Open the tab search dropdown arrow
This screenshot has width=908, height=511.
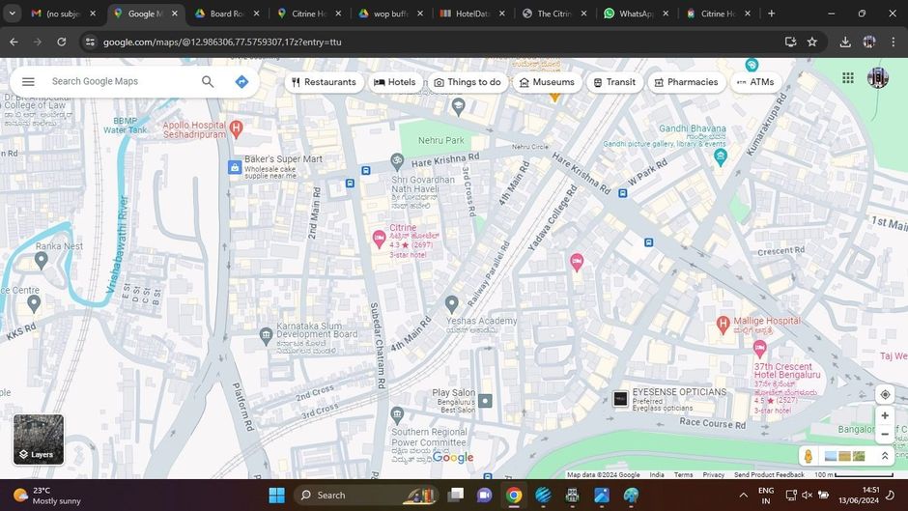pos(13,14)
